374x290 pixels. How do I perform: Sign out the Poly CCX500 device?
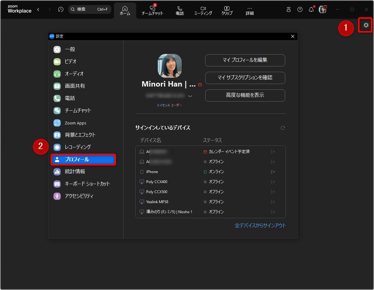tap(273, 192)
